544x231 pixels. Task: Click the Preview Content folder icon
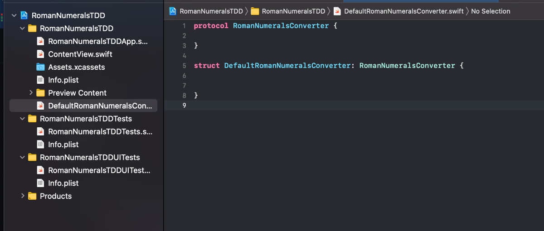(40, 93)
